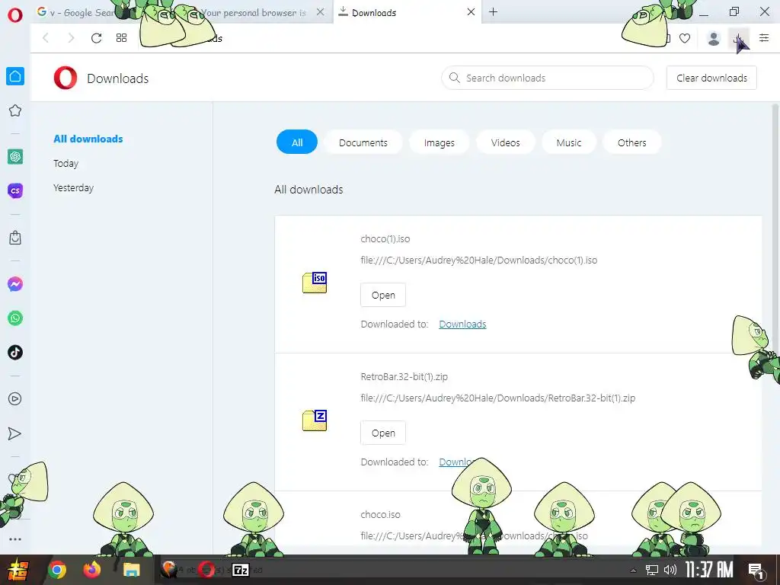Launch Google Chrome from taskbar
780x585 pixels.
(x=57, y=570)
